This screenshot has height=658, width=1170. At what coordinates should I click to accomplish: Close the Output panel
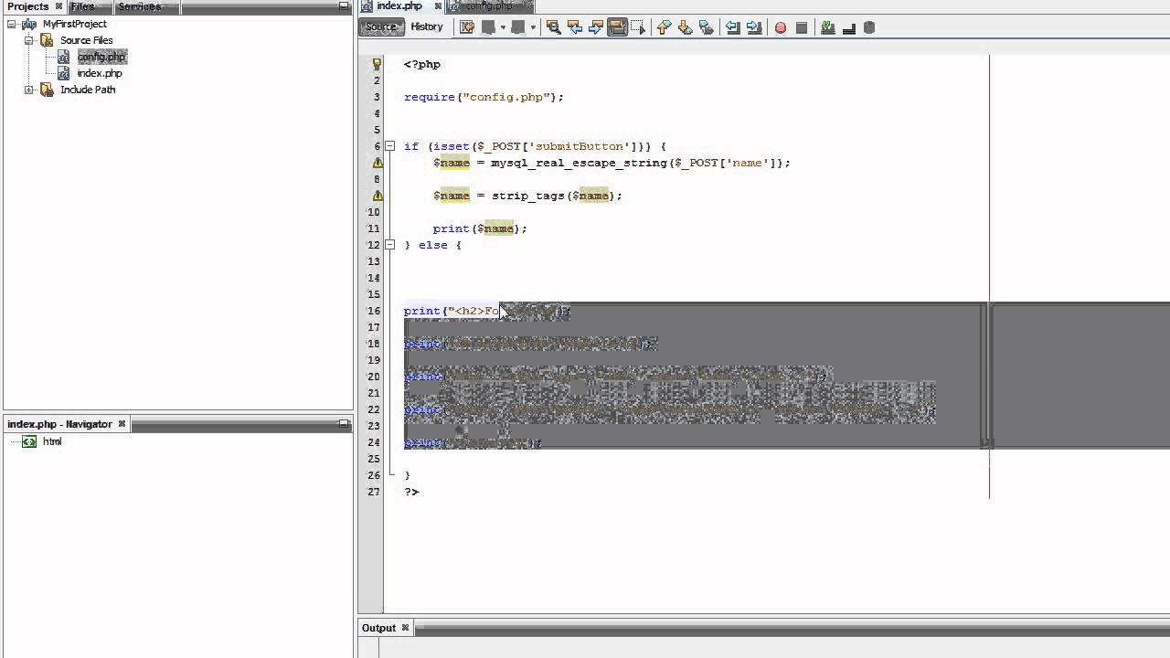click(x=407, y=628)
